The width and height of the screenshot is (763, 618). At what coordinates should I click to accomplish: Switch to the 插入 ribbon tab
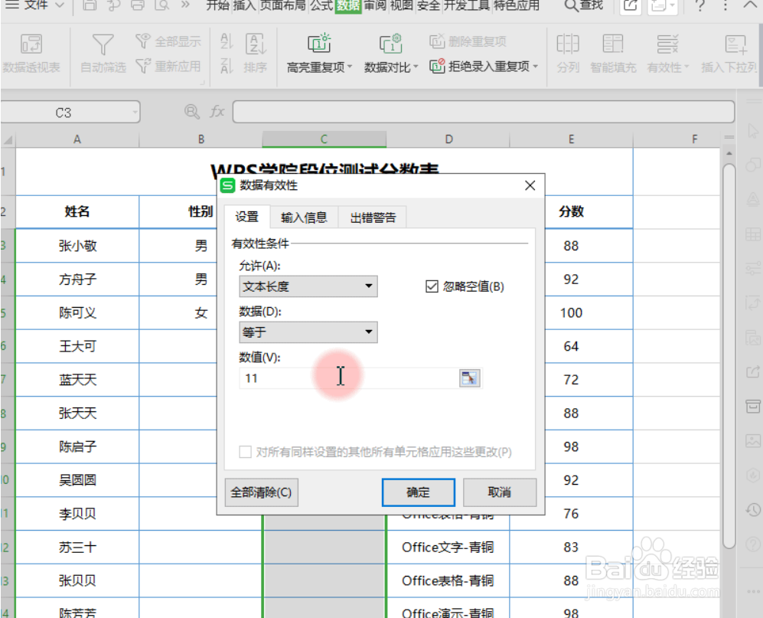pyautogui.click(x=245, y=6)
